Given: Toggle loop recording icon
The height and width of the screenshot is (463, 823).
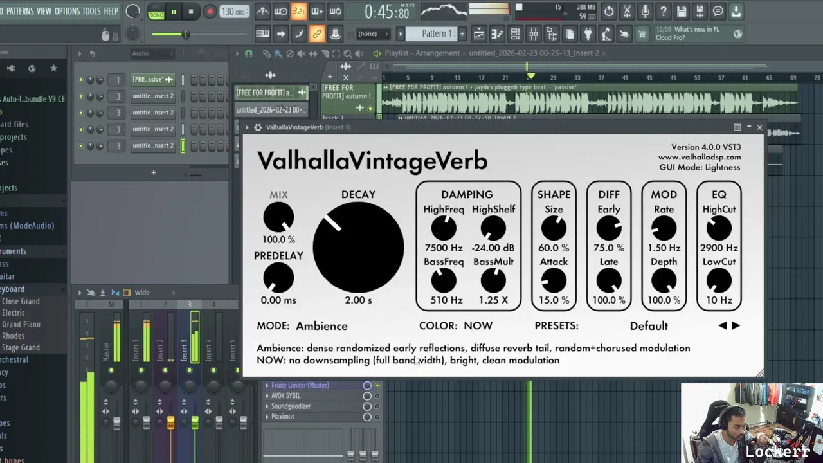Looking at the screenshot, I should tap(336, 12).
